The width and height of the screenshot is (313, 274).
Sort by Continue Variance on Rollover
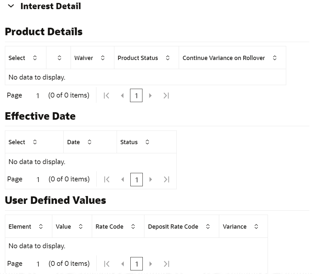(275, 58)
